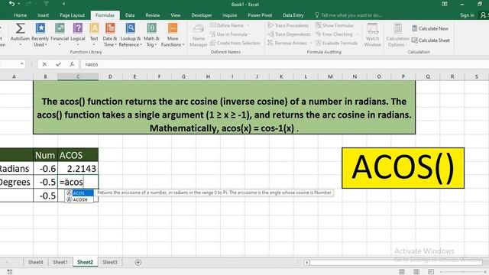Click the yellow ACOS() text box

pos(403,168)
